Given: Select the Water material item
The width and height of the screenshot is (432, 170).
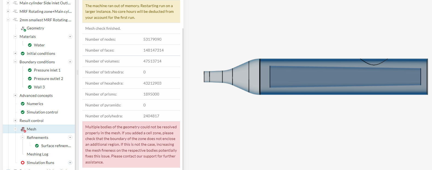Looking at the screenshot, I should coord(39,45).
